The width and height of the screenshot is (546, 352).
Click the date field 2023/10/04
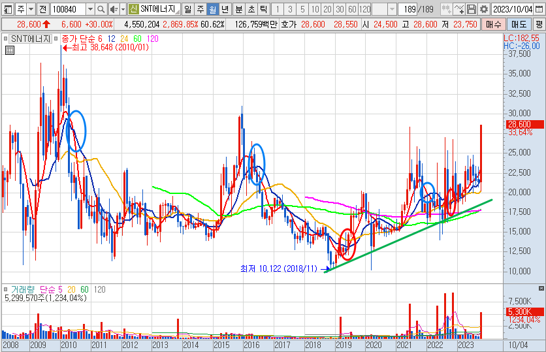[x=513, y=9]
